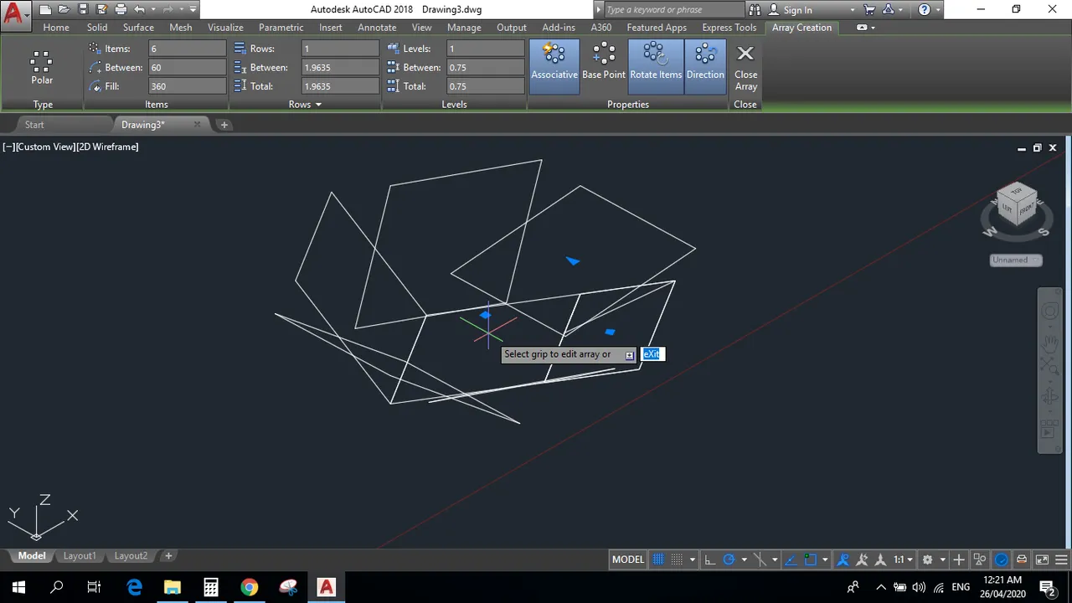The width and height of the screenshot is (1072, 603).
Task: Open the Sign In dropdown arrow
Action: [x=853, y=10]
